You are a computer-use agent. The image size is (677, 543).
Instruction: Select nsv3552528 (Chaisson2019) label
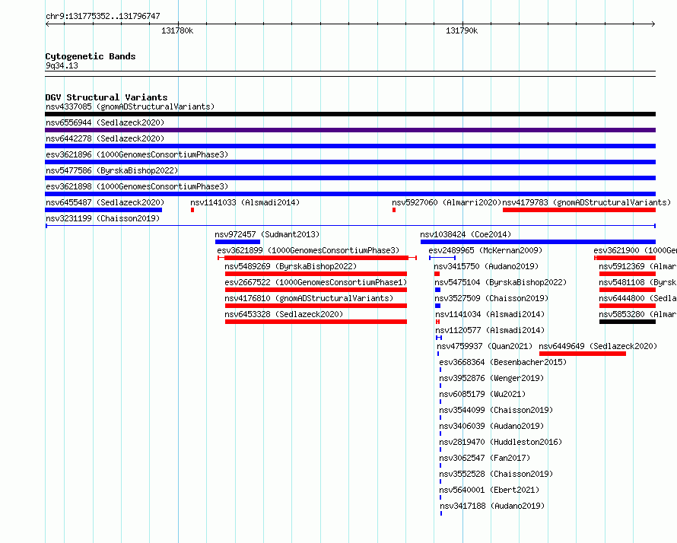(496, 474)
